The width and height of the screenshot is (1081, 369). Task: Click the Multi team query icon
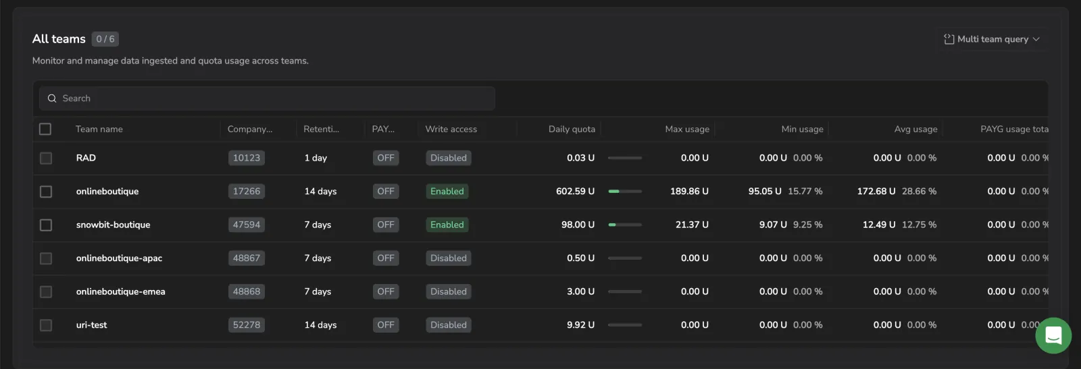point(949,39)
